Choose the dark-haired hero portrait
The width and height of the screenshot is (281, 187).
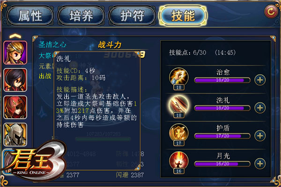pyautogui.click(x=15, y=80)
